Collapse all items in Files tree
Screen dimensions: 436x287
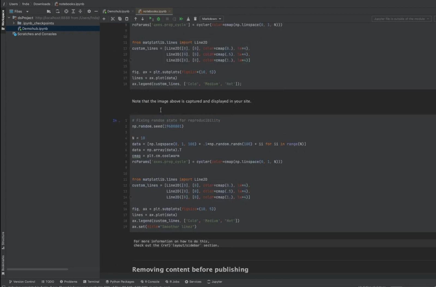tap(80, 11)
